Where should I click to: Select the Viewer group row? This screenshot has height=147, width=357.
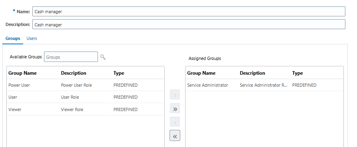tap(86, 109)
